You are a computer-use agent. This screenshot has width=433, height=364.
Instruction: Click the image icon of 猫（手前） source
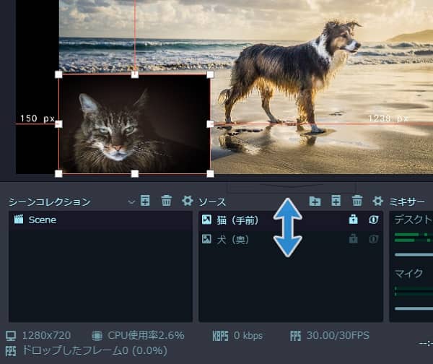206,220
